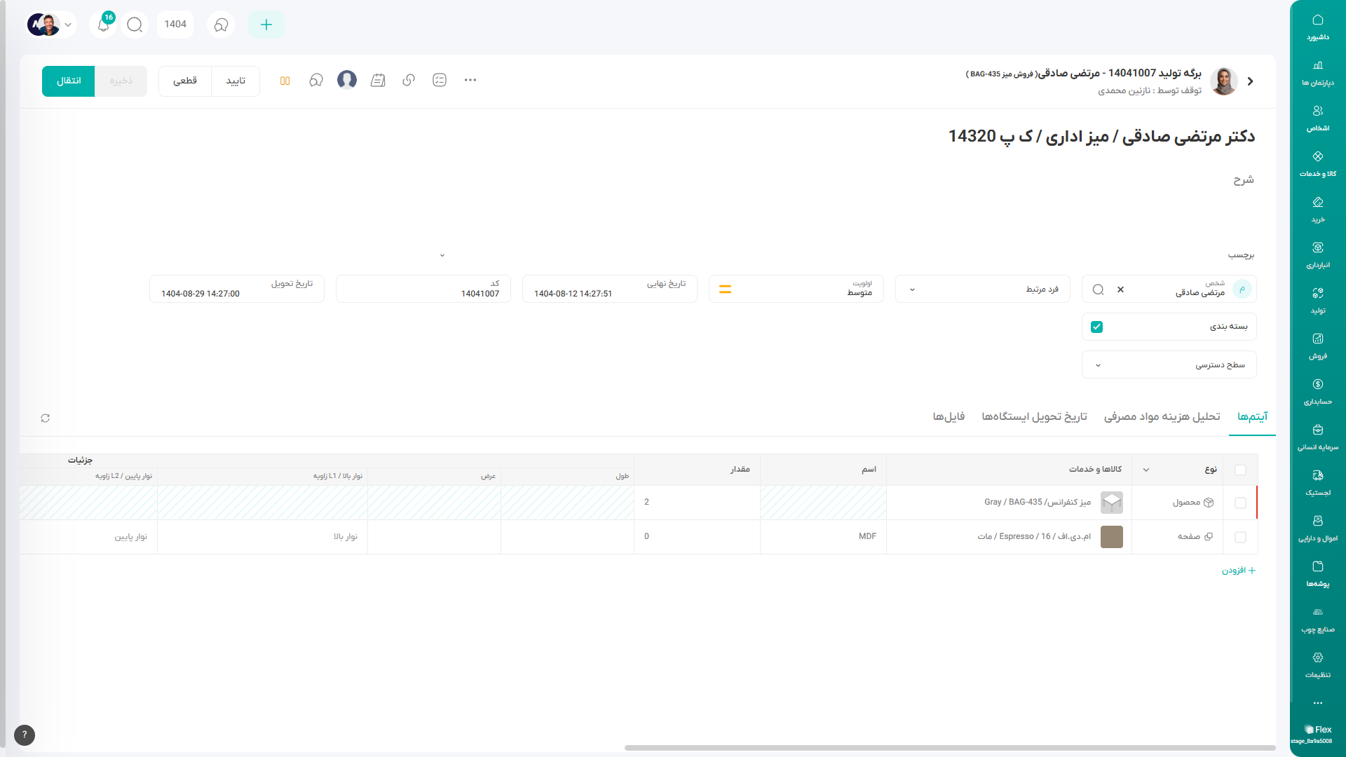Switch to تحلیل هزینه مواد مصرفی tab

tap(1162, 416)
